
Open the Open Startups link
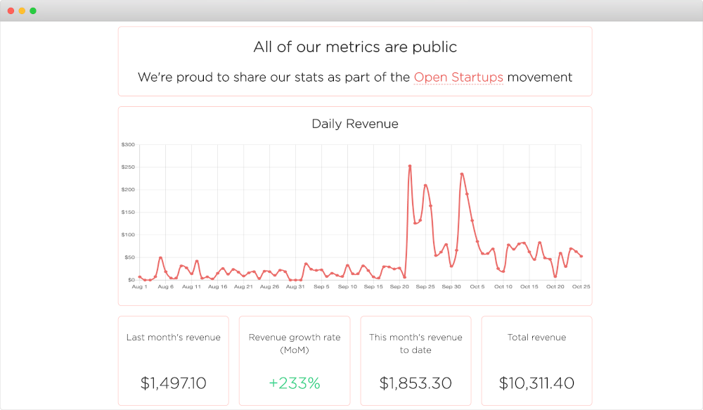coord(458,77)
